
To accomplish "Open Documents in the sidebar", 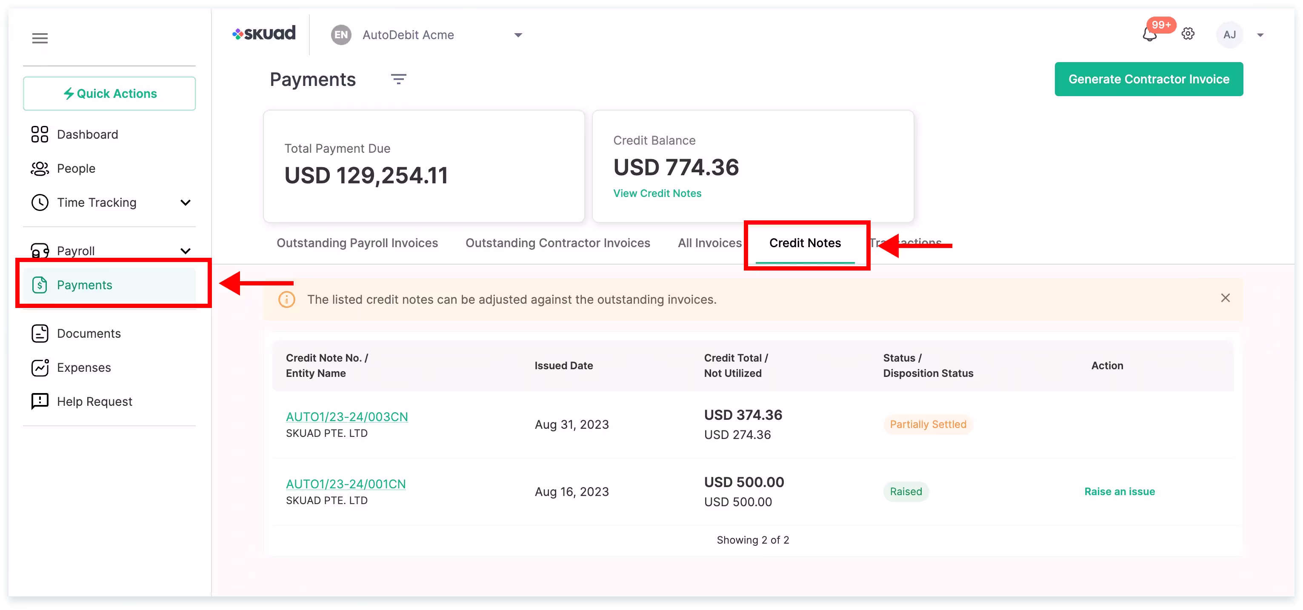I will pos(89,334).
